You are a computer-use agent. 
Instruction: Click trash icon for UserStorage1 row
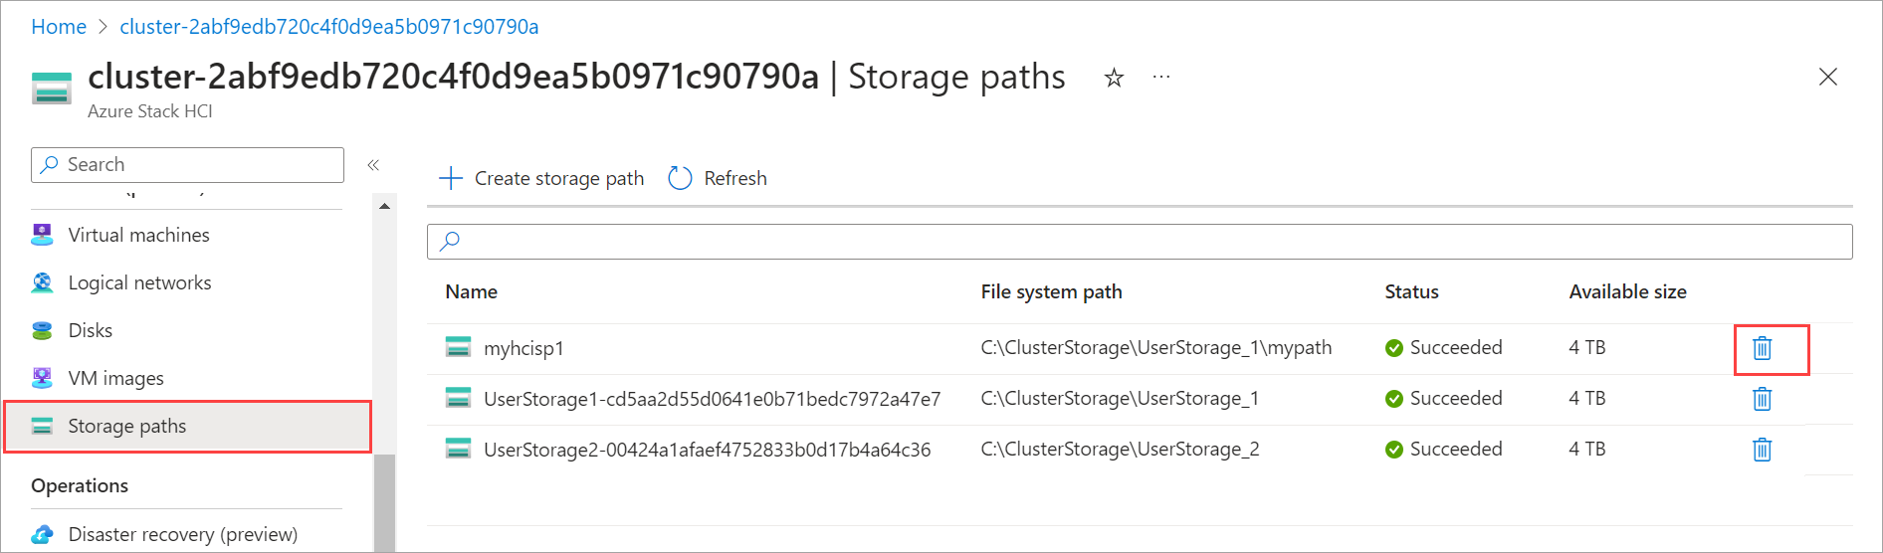(x=1762, y=399)
